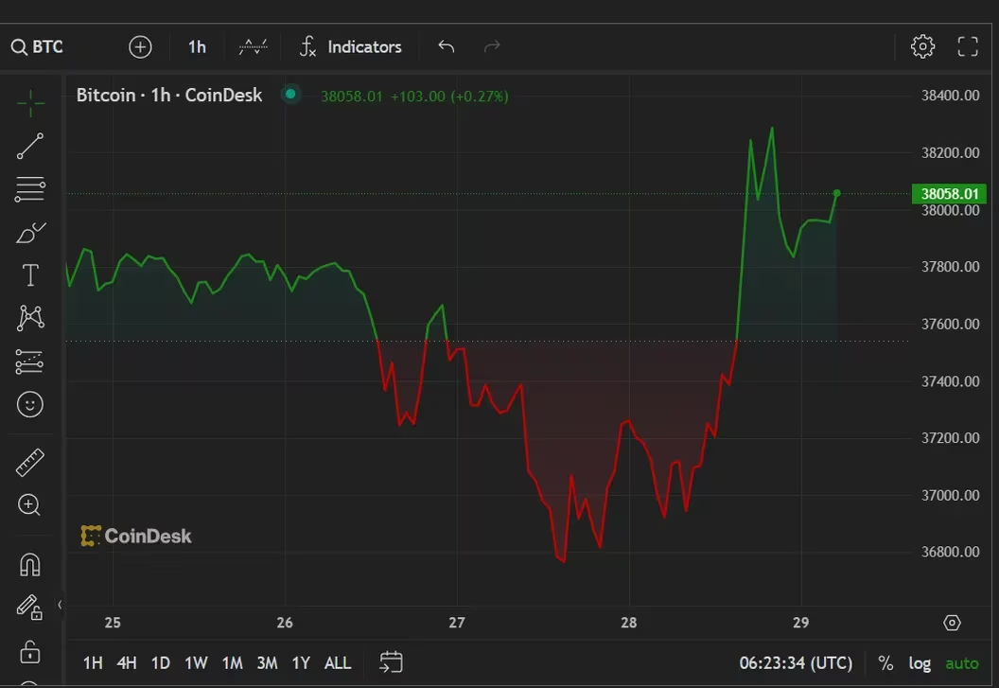This screenshot has width=999, height=688.
Task: Select the ruler measure tool
Action: click(x=30, y=463)
